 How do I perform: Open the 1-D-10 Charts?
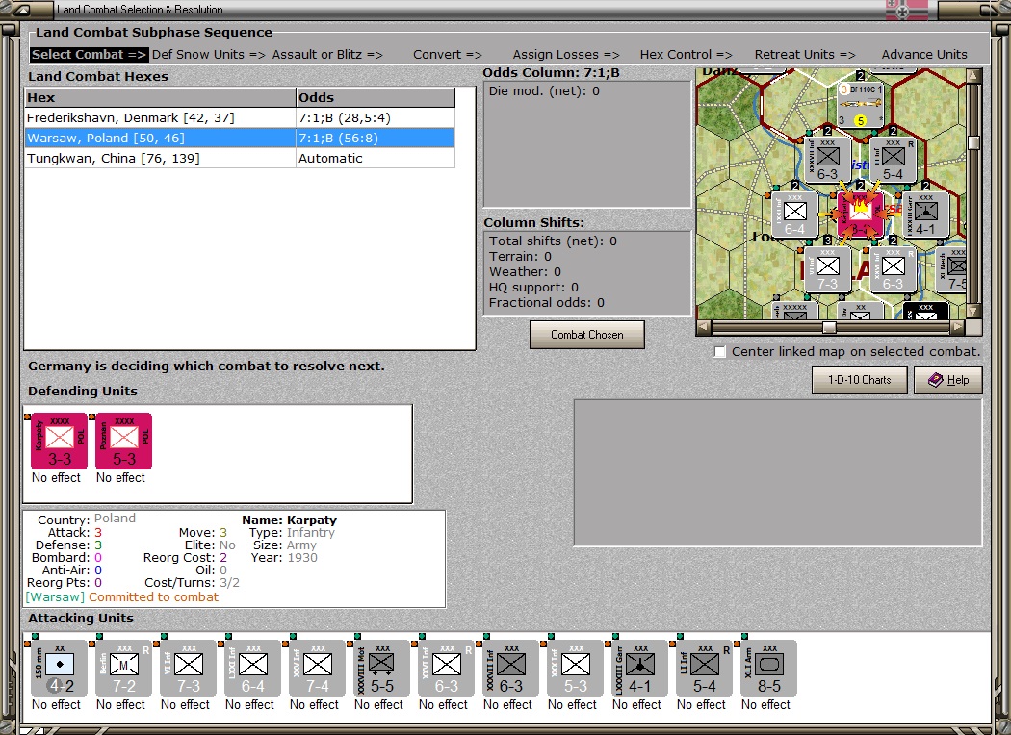860,380
